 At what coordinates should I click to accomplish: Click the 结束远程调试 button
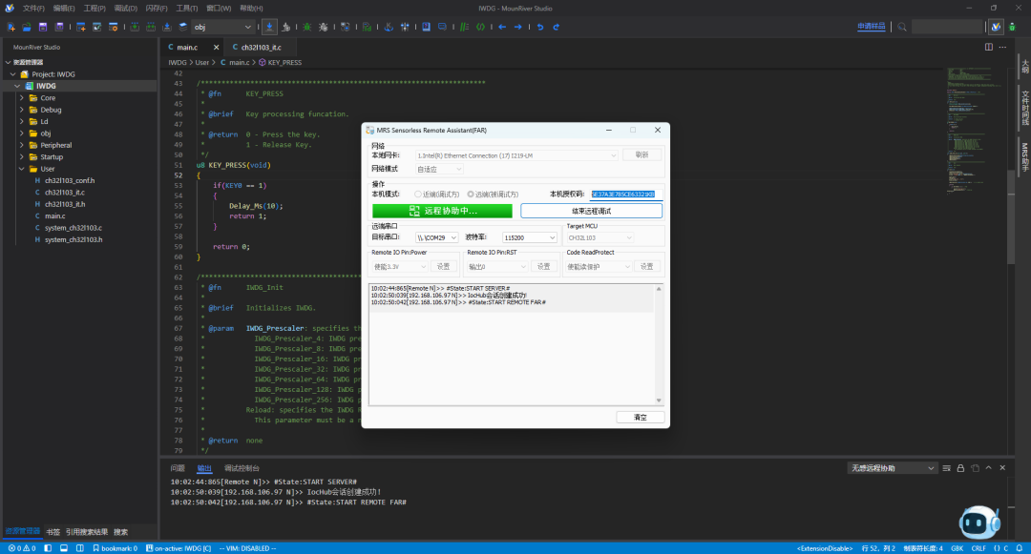591,211
